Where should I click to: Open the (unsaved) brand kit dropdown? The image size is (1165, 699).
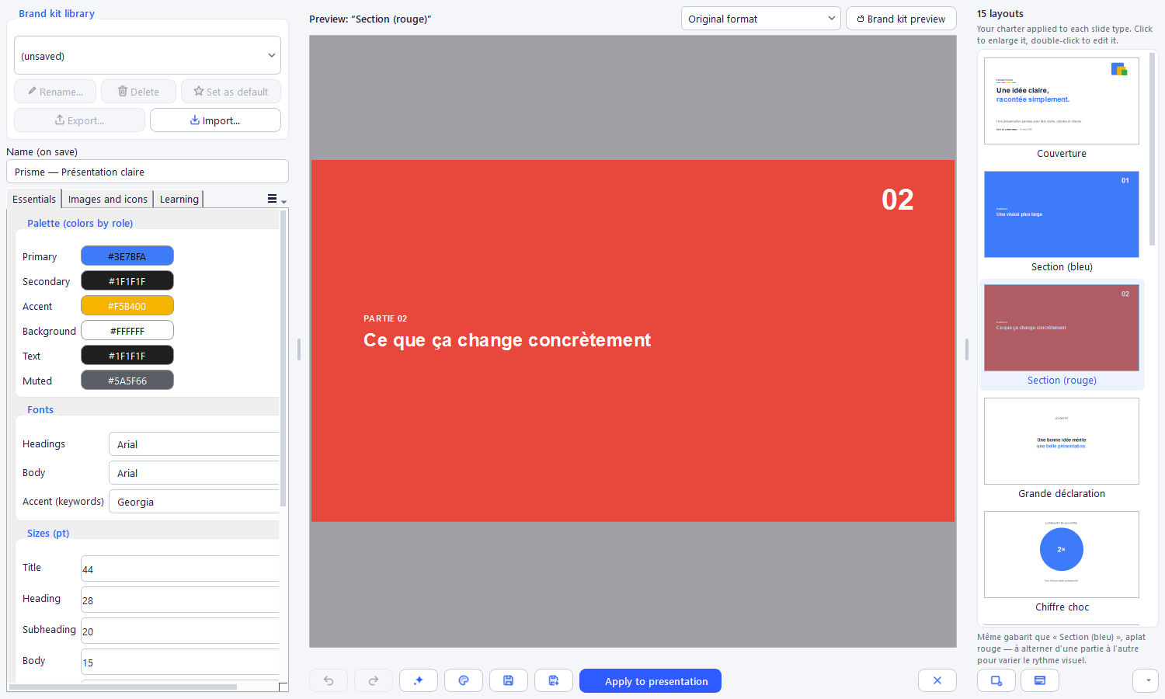point(148,56)
